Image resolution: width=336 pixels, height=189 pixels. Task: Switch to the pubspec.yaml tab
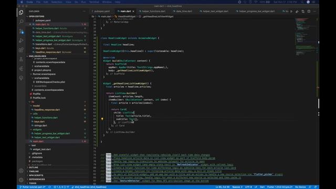[102, 12]
